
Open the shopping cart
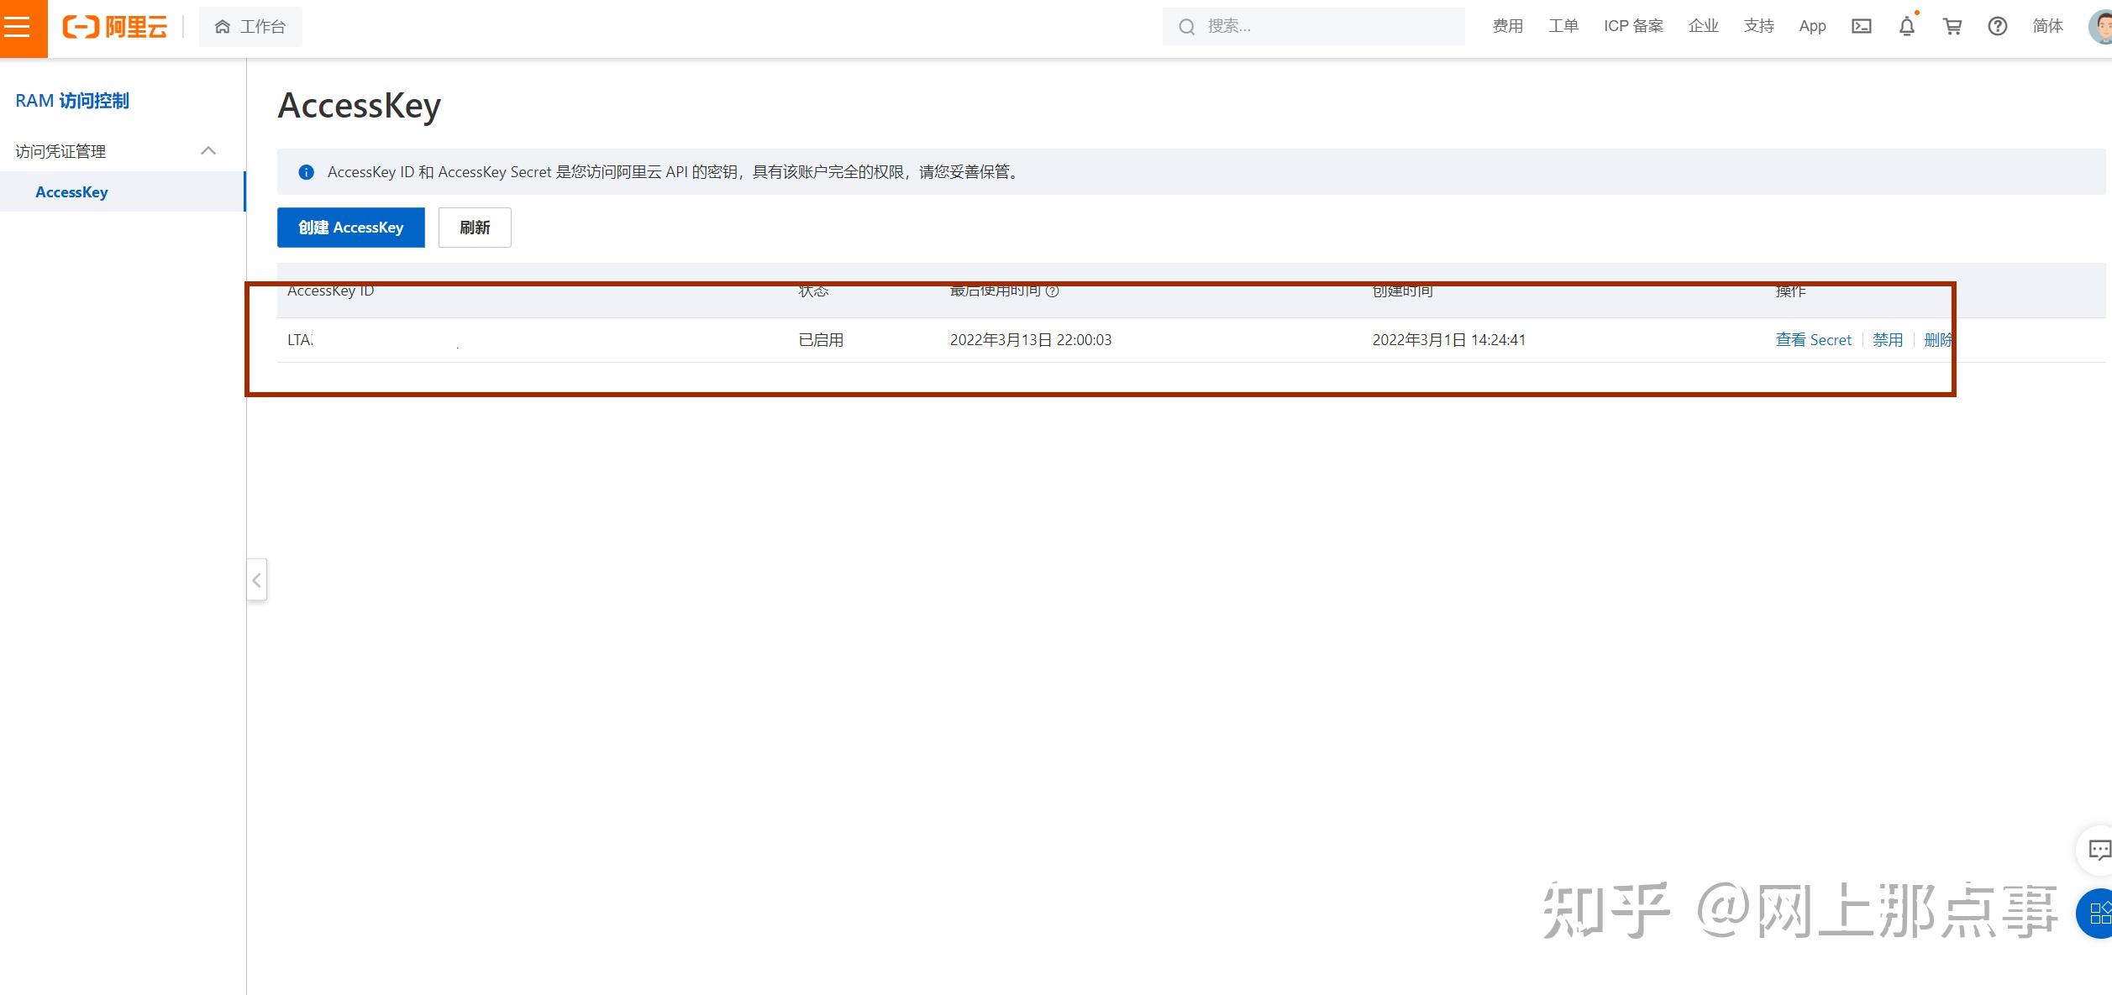[x=1952, y=27]
